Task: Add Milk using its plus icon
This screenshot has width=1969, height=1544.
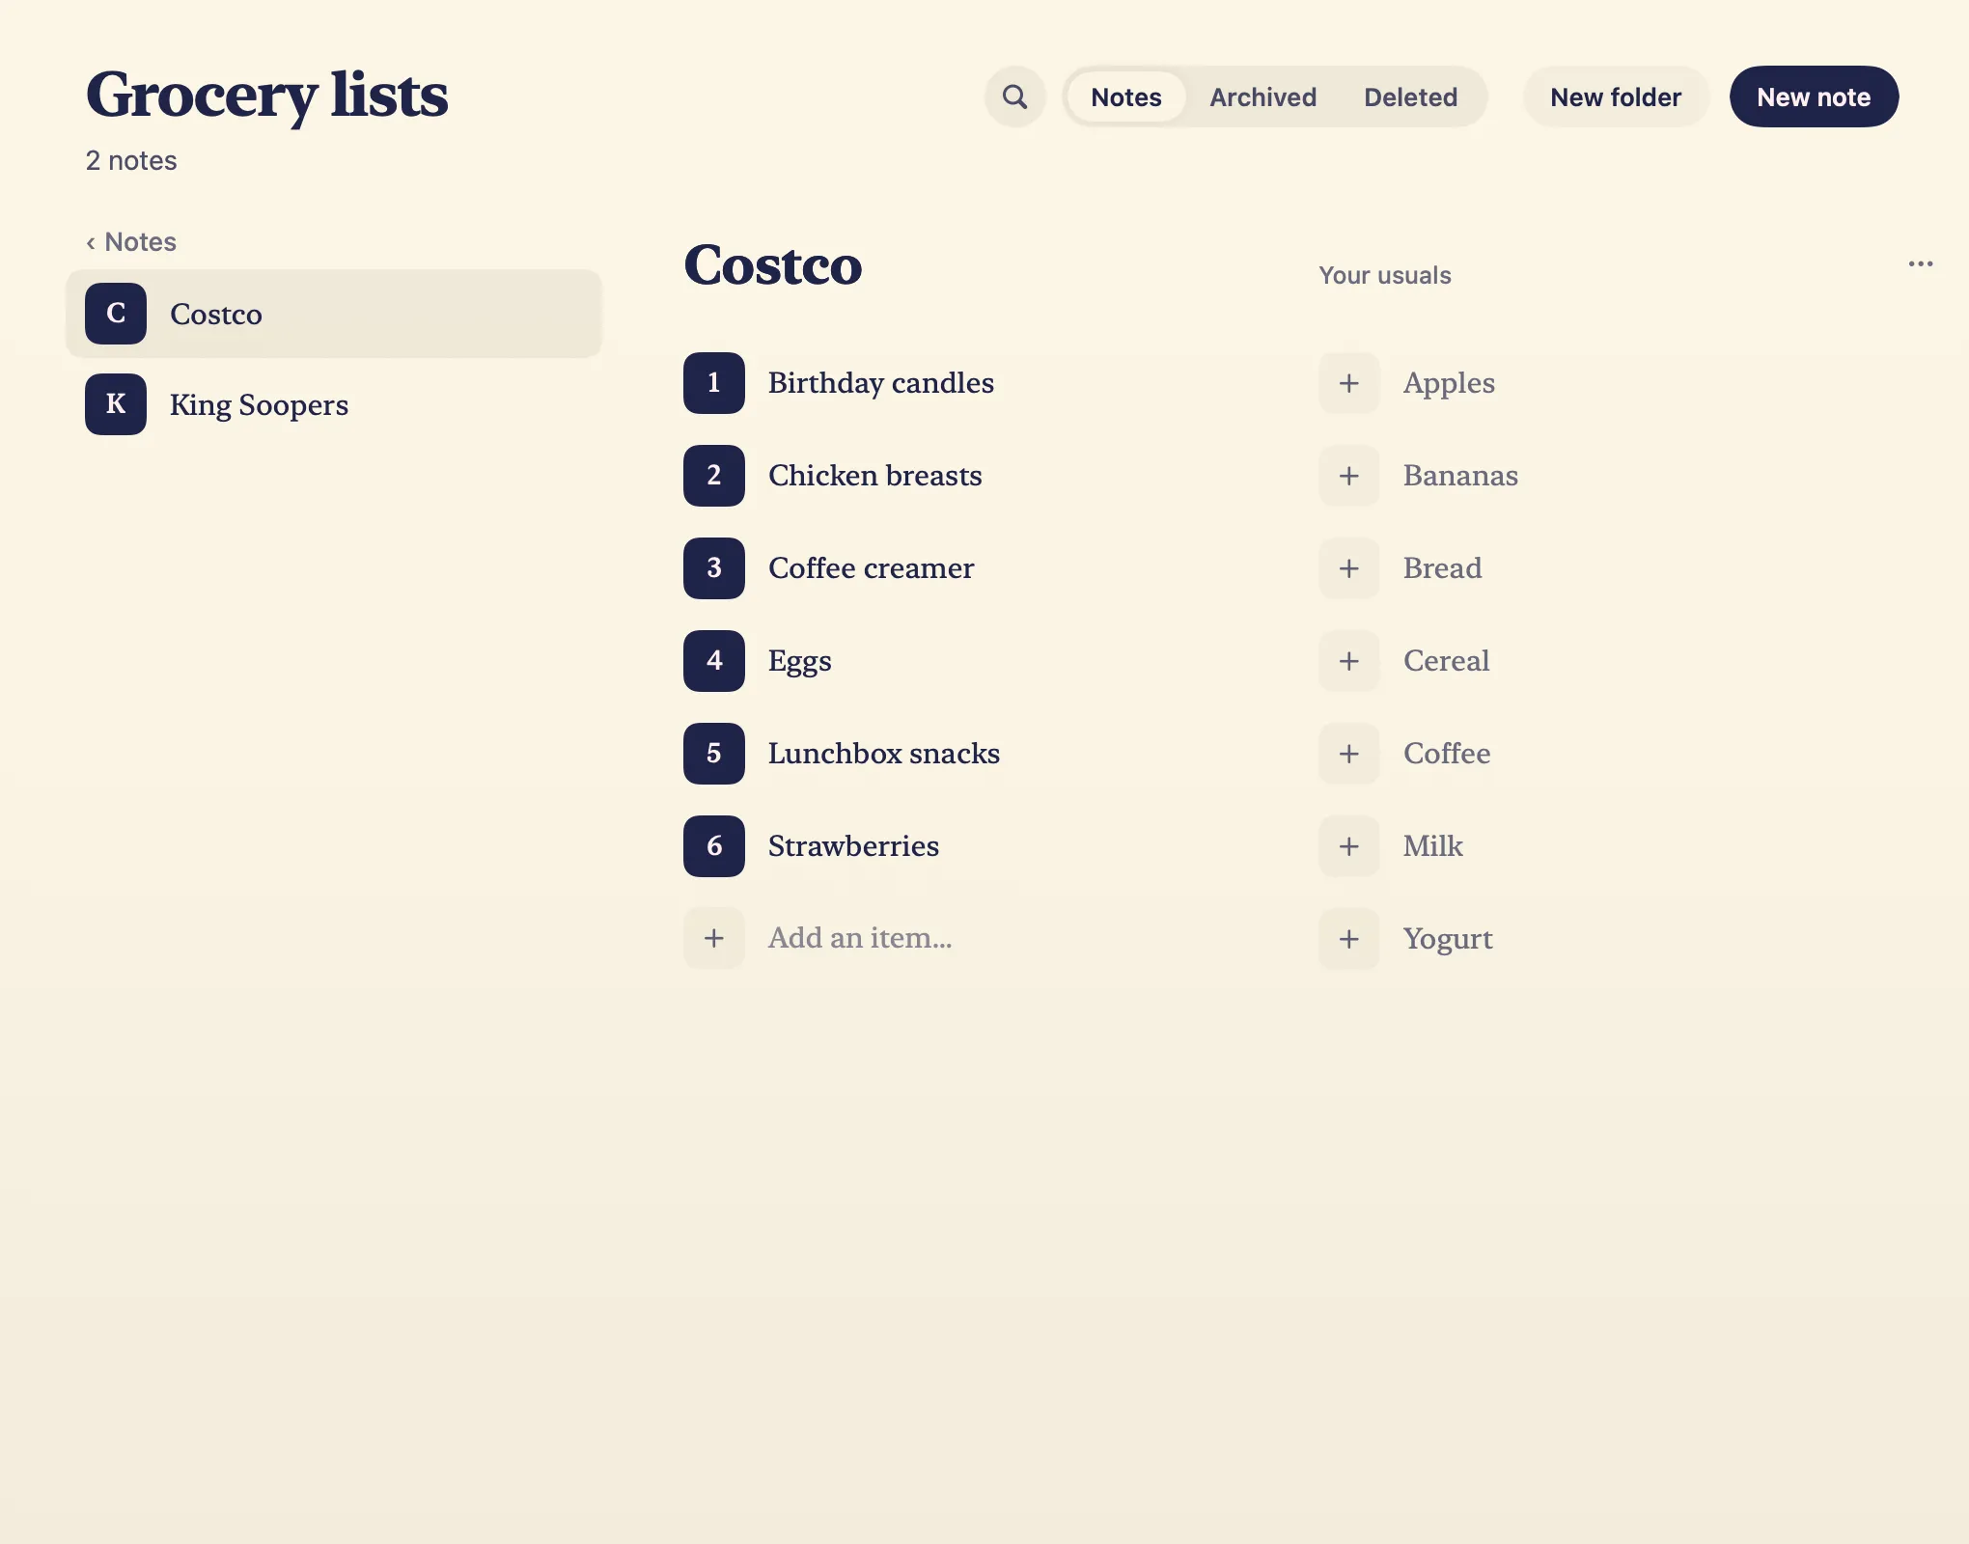Action: (1348, 846)
